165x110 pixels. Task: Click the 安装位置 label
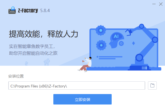(16, 76)
